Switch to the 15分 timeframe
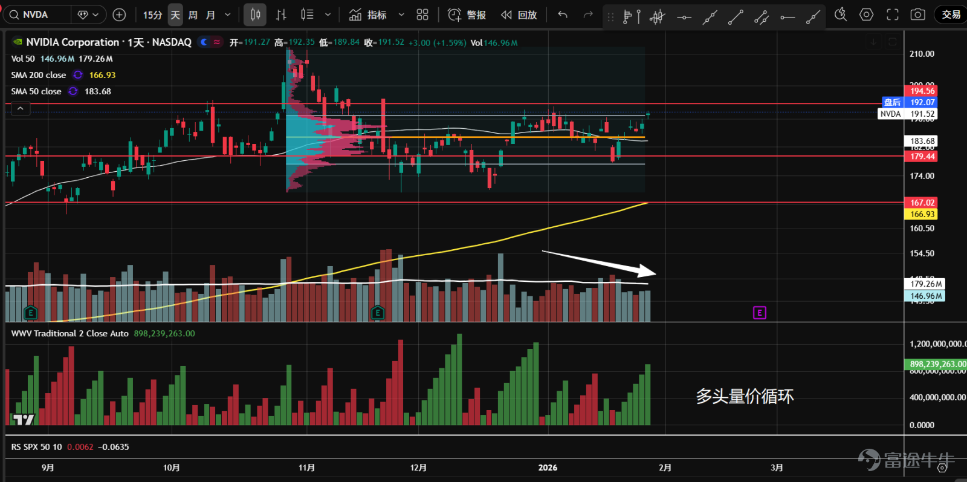Screen dimensions: 967x482 [153, 15]
